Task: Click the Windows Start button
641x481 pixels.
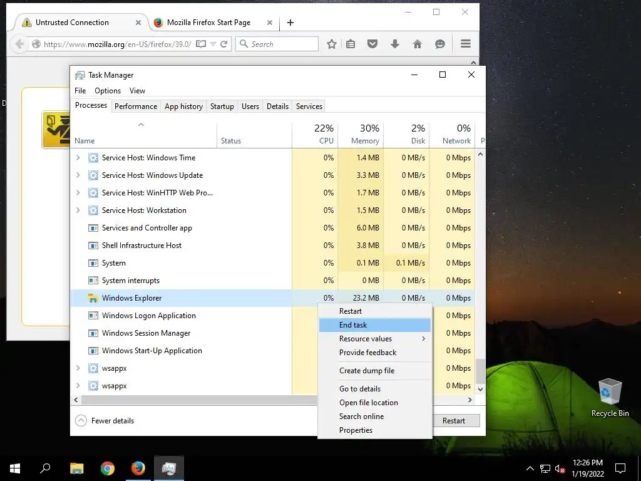Action: pyautogui.click(x=15, y=468)
